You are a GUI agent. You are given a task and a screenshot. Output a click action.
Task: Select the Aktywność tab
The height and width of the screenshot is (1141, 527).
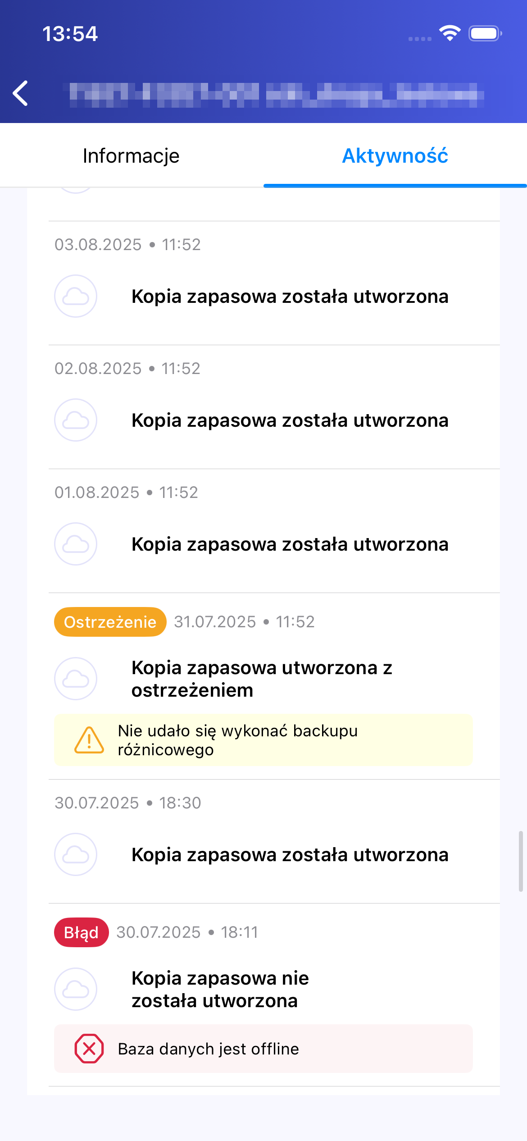click(395, 156)
